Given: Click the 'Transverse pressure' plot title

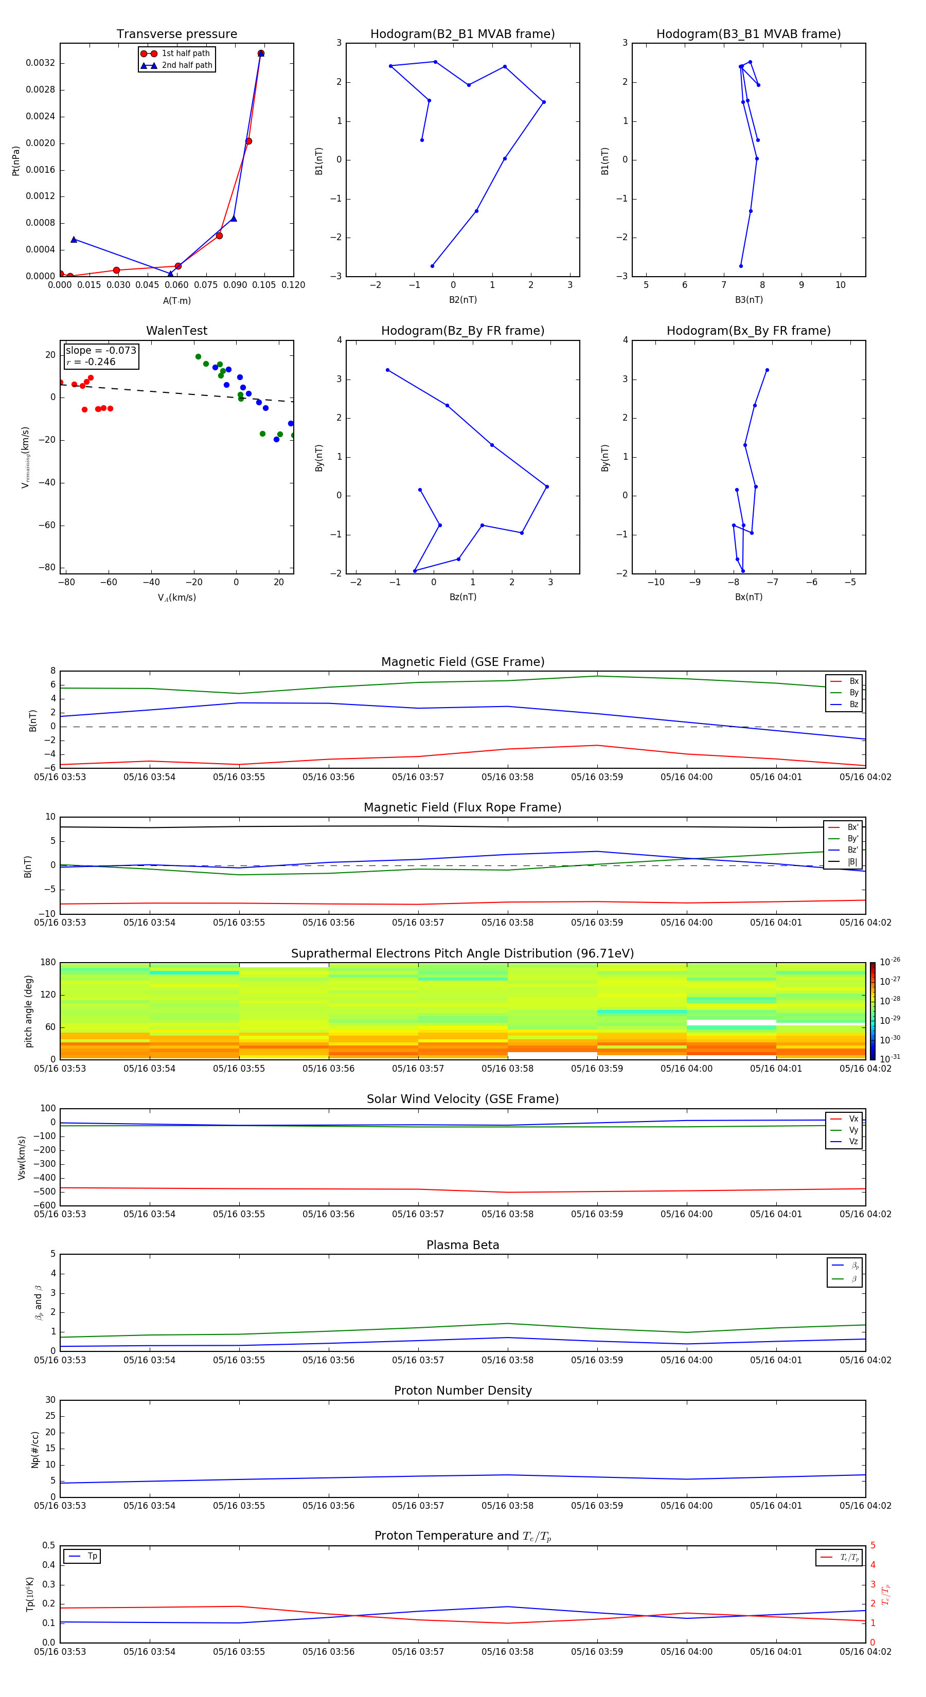Looking at the screenshot, I should point(176,34).
